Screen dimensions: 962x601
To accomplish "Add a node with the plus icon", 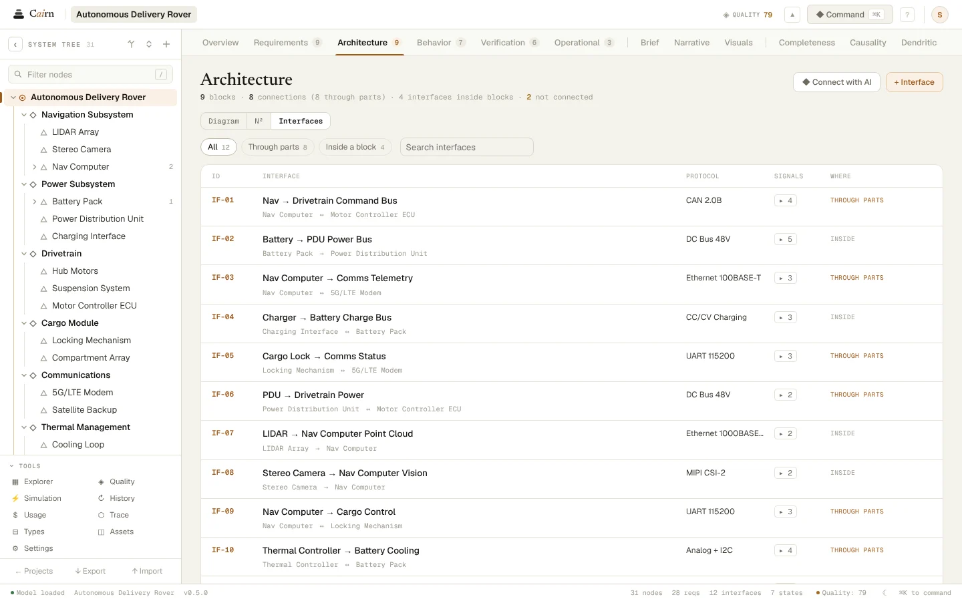I will (x=166, y=45).
